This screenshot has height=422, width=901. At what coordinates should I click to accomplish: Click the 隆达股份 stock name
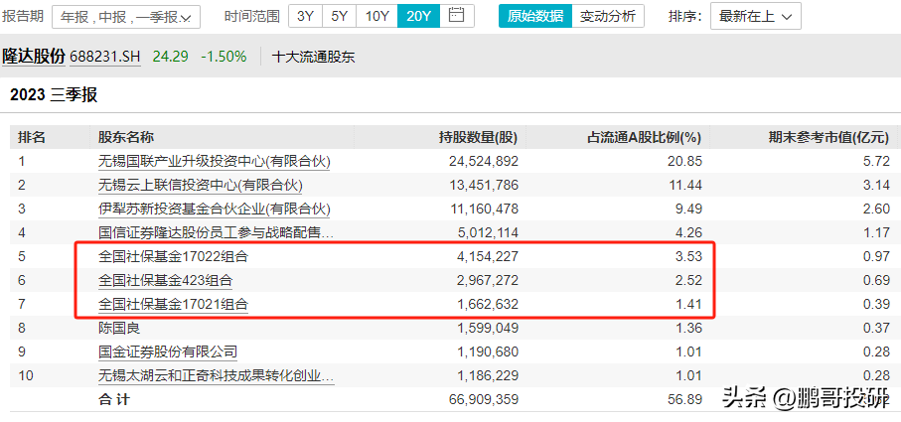(34, 57)
